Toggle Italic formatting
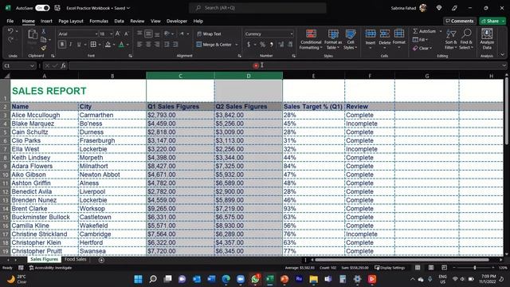 (x=70, y=45)
